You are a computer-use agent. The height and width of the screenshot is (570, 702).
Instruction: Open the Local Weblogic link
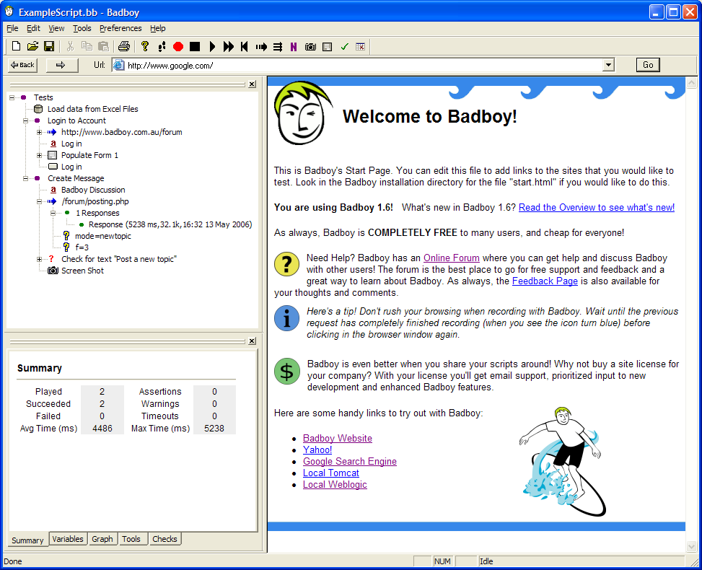[x=335, y=485]
